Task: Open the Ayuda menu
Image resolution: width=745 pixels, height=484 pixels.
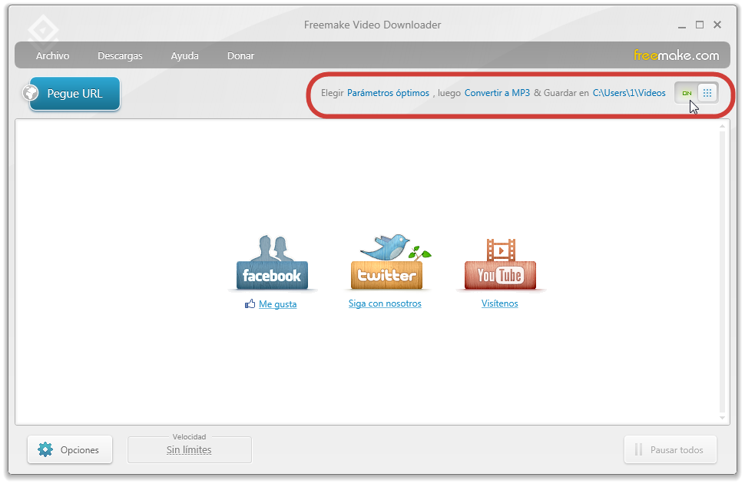Action: pos(185,55)
